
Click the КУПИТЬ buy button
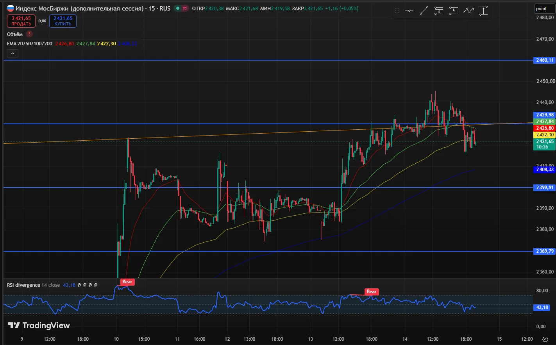63,21
